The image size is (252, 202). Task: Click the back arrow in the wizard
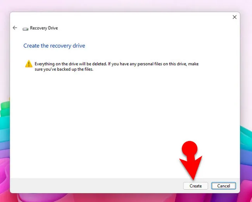coord(15,28)
